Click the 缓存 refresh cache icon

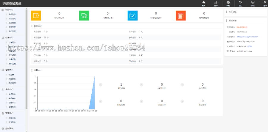tap(241, 2)
